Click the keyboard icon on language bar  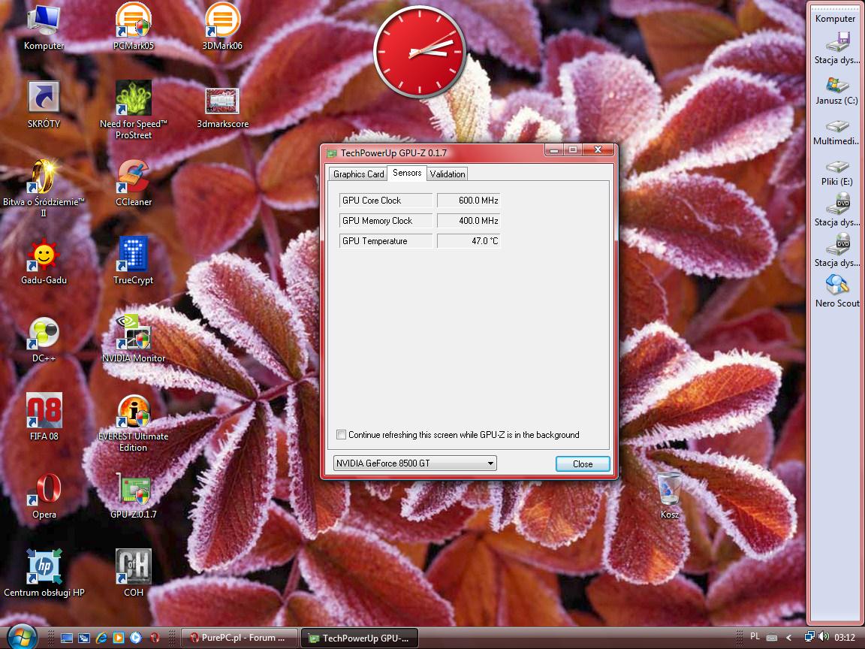(x=772, y=638)
